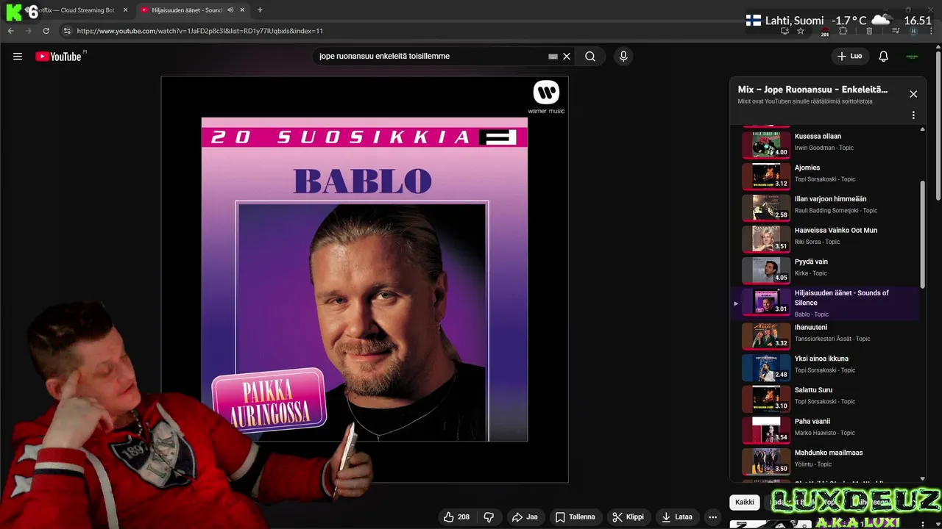Screen dimensions: 942x529
Task: Mute the Hiljaisuuden äänet tab audio
Action: (230, 10)
